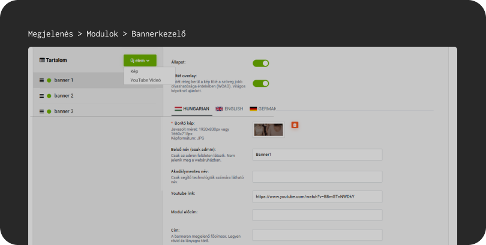Click the British flag icon

219,109
